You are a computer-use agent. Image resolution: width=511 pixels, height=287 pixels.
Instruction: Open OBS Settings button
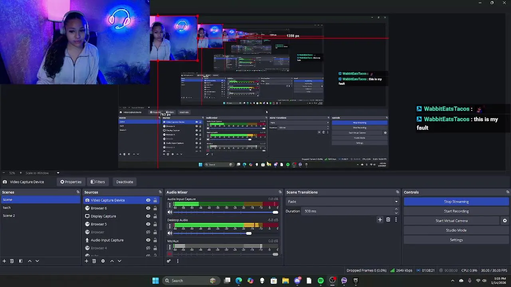(x=456, y=240)
